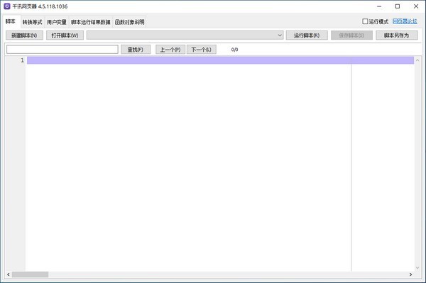Click the horizontal scrollbar right arrow
The width and height of the screenshot is (426, 283).
pyautogui.click(x=410, y=274)
